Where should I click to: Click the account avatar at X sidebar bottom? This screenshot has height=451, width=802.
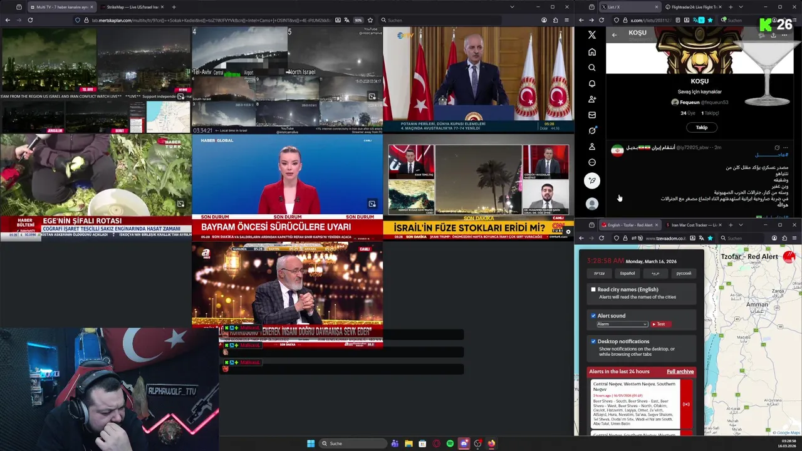[592, 204]
